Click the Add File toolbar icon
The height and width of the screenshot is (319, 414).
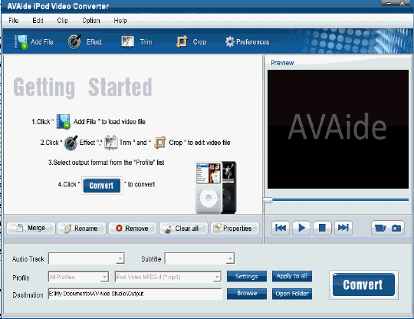[x=21, y=41]
